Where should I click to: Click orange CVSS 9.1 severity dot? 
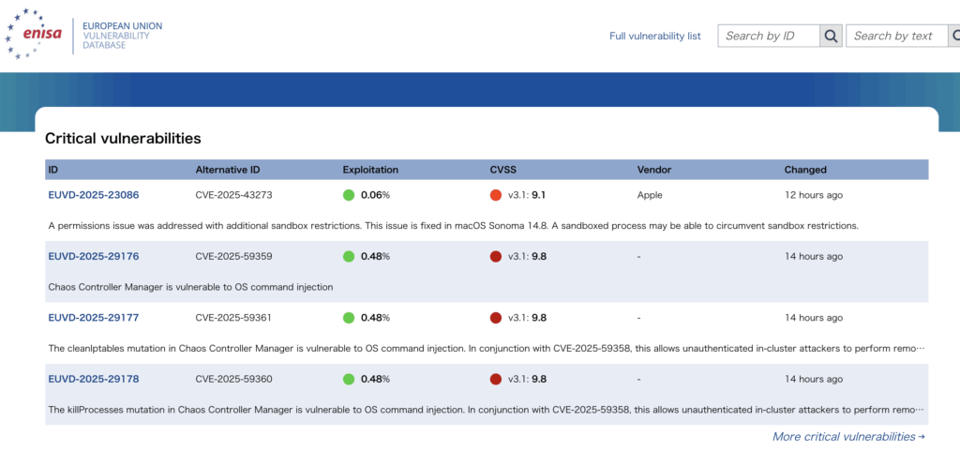click(496, 195)
